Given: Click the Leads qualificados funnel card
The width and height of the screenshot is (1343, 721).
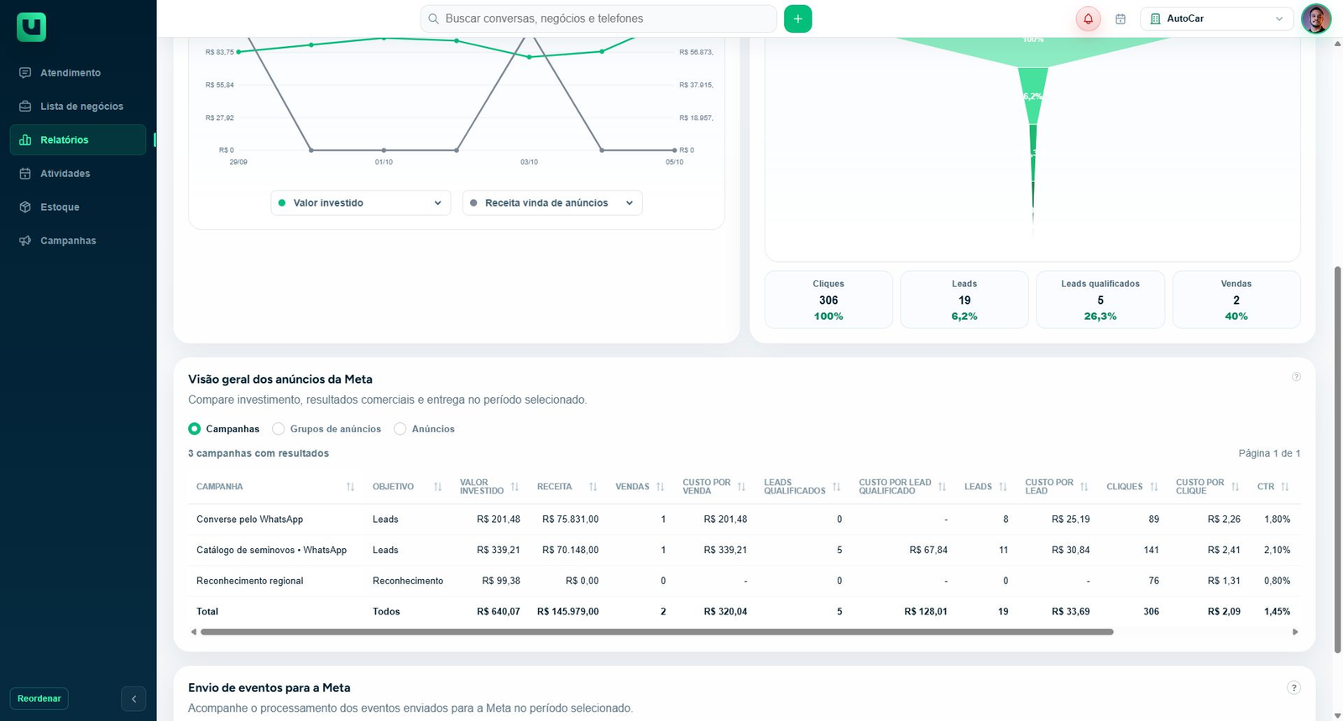Looking at the screenshot, I should click(1100, 300).
